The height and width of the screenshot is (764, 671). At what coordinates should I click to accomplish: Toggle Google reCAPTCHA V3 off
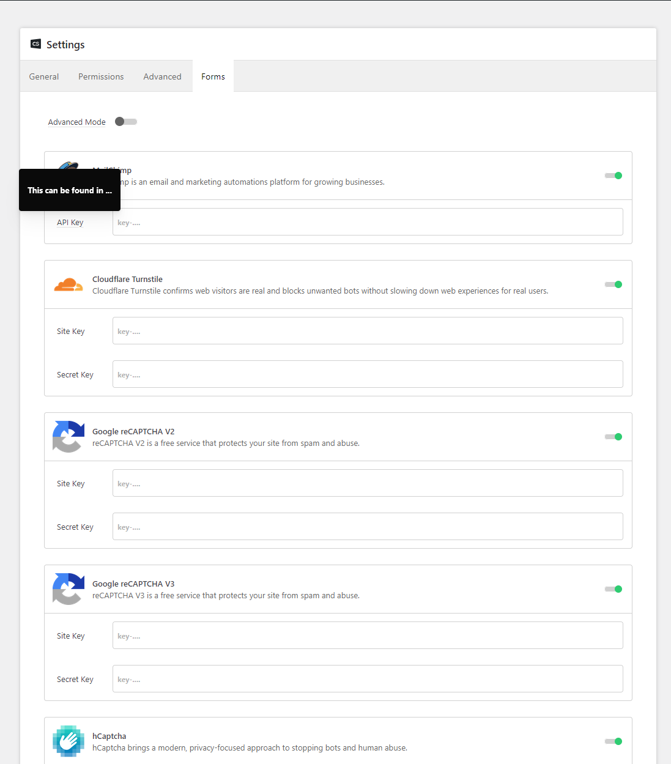coord(613,589)
